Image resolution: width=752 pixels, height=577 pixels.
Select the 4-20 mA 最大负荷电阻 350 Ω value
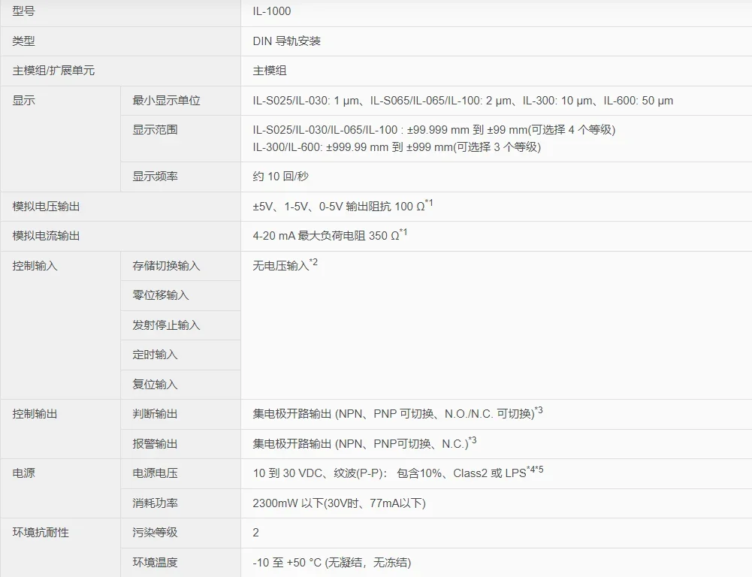330,235
